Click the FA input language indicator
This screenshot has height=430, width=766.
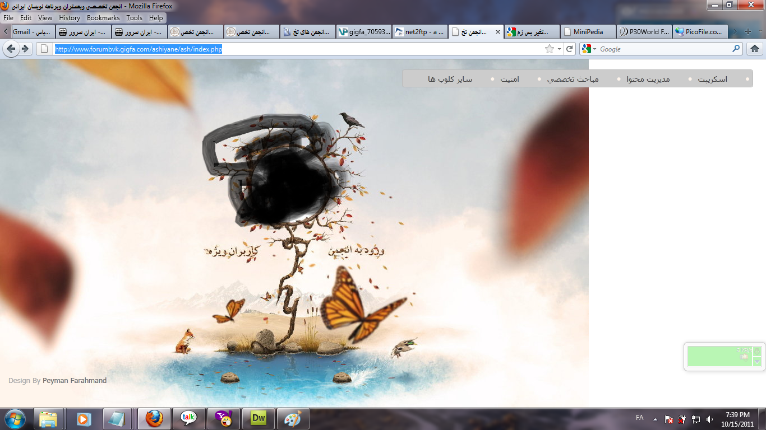(x=639, y=418)
